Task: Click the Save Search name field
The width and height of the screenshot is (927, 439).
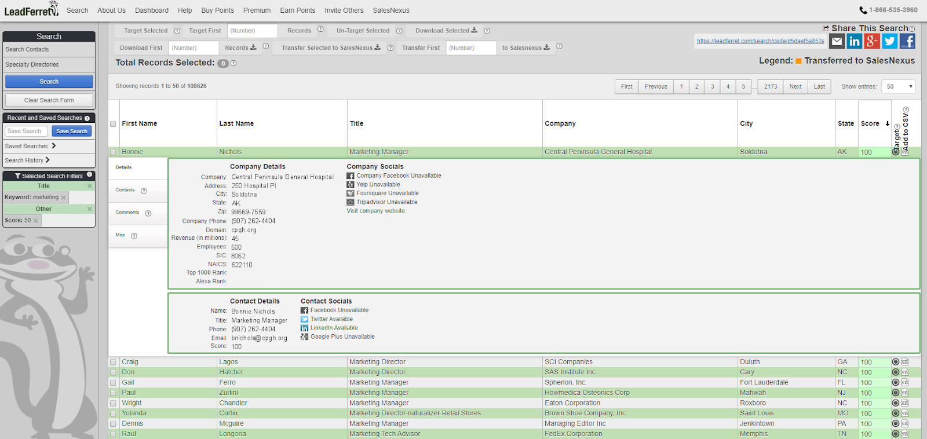Action: pyautogui.click(x=27, y=131)
